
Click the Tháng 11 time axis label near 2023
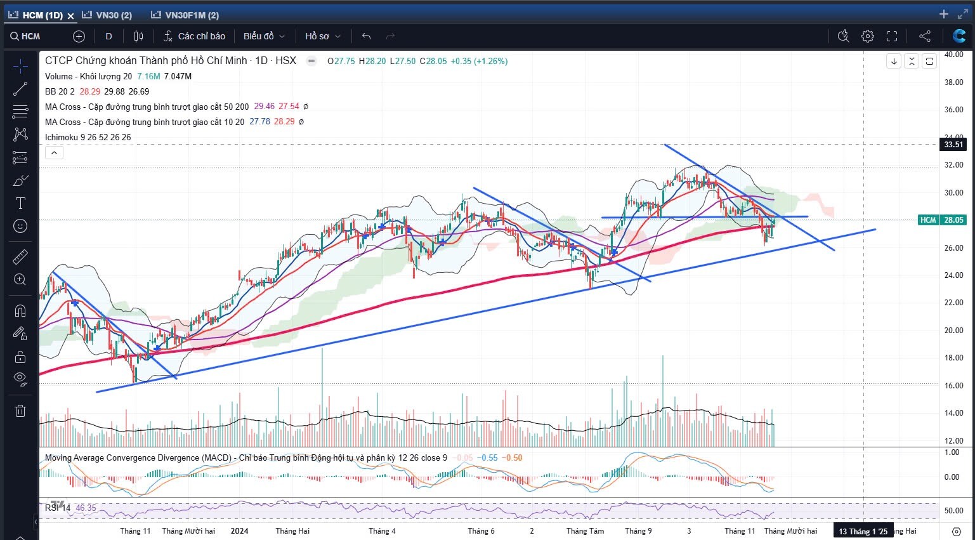[x=135, y=531]
